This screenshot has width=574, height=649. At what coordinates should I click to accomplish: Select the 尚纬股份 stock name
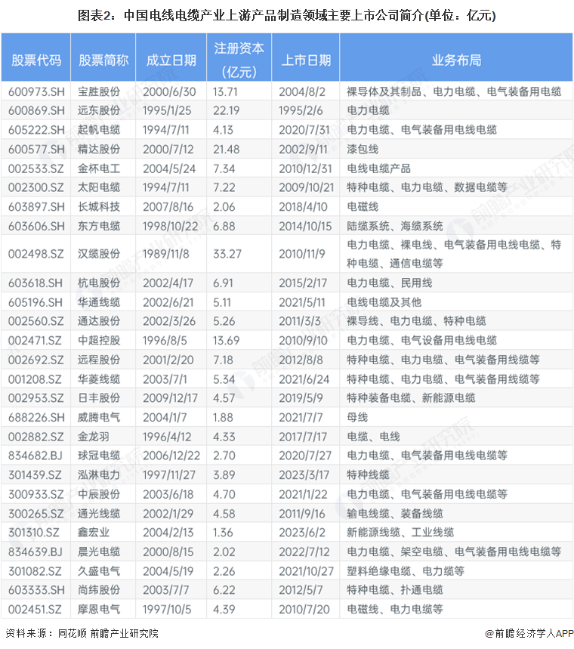(x=99, y=590)
